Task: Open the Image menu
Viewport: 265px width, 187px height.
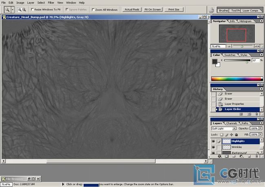Action: (20, 3)
